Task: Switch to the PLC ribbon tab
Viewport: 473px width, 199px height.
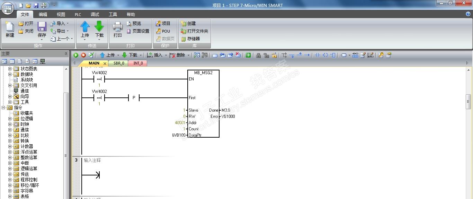Action: point(78,14)
